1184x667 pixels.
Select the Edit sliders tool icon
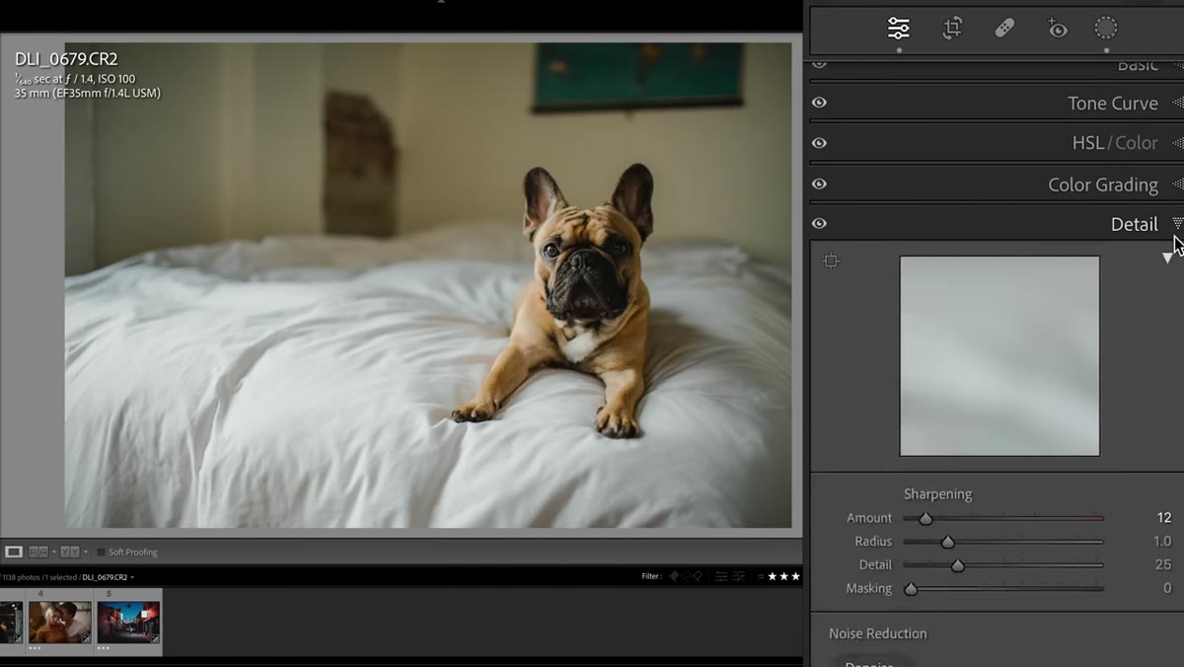898,29
